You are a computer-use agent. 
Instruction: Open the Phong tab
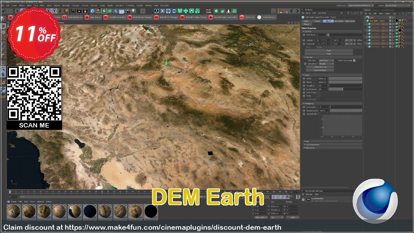pyautogui.click(x=307, y=24)
